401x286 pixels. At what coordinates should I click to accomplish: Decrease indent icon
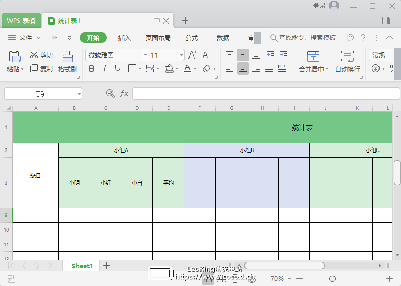(x=271, y=55)
